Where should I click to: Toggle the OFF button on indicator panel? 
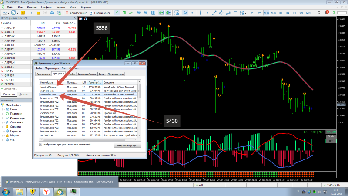point(331,141)
